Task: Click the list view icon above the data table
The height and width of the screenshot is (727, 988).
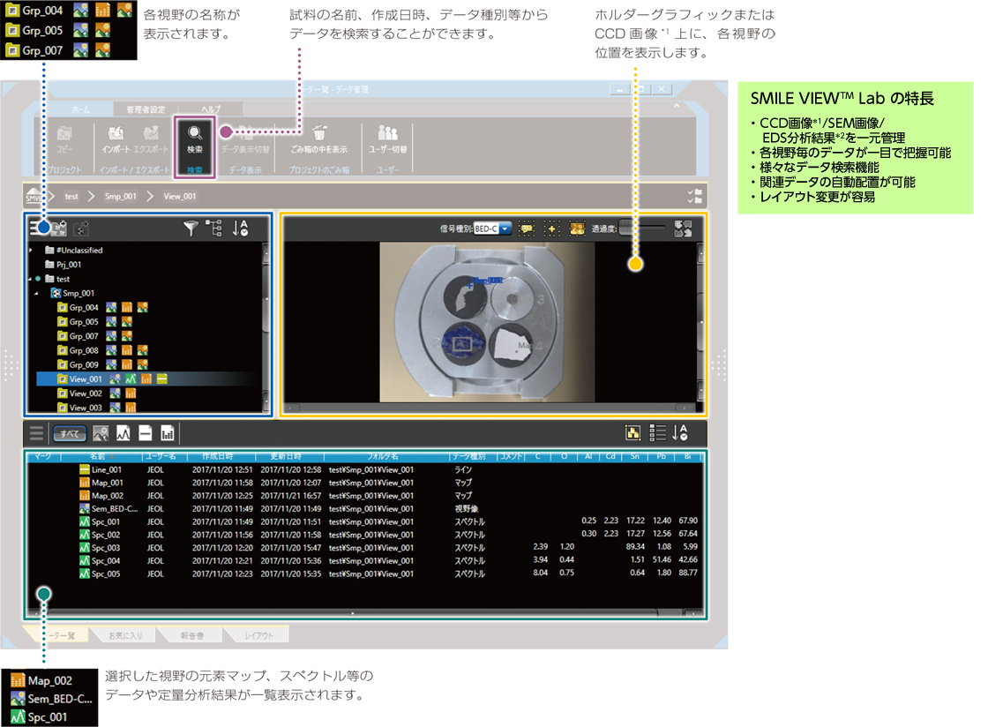Action: click(x=657, y=433)
